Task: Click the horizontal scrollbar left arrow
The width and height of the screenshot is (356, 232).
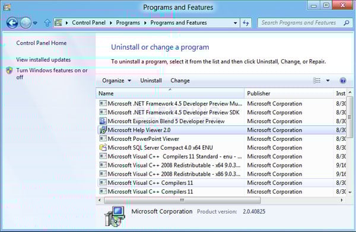Action: point(100,200)
